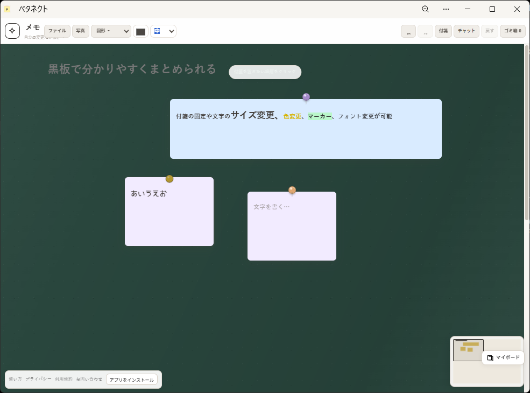The height and width of the screenshot is (393, 530).
Task: Click the 戻す button
Action: (x=490, y=31)
